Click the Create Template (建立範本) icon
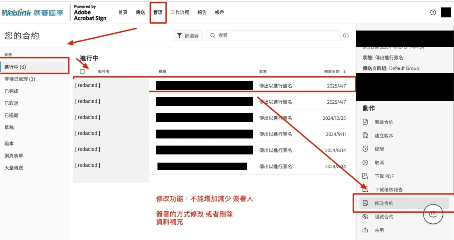Image resolution: width=454 pixels, height=240 pixels. point(365,135)
